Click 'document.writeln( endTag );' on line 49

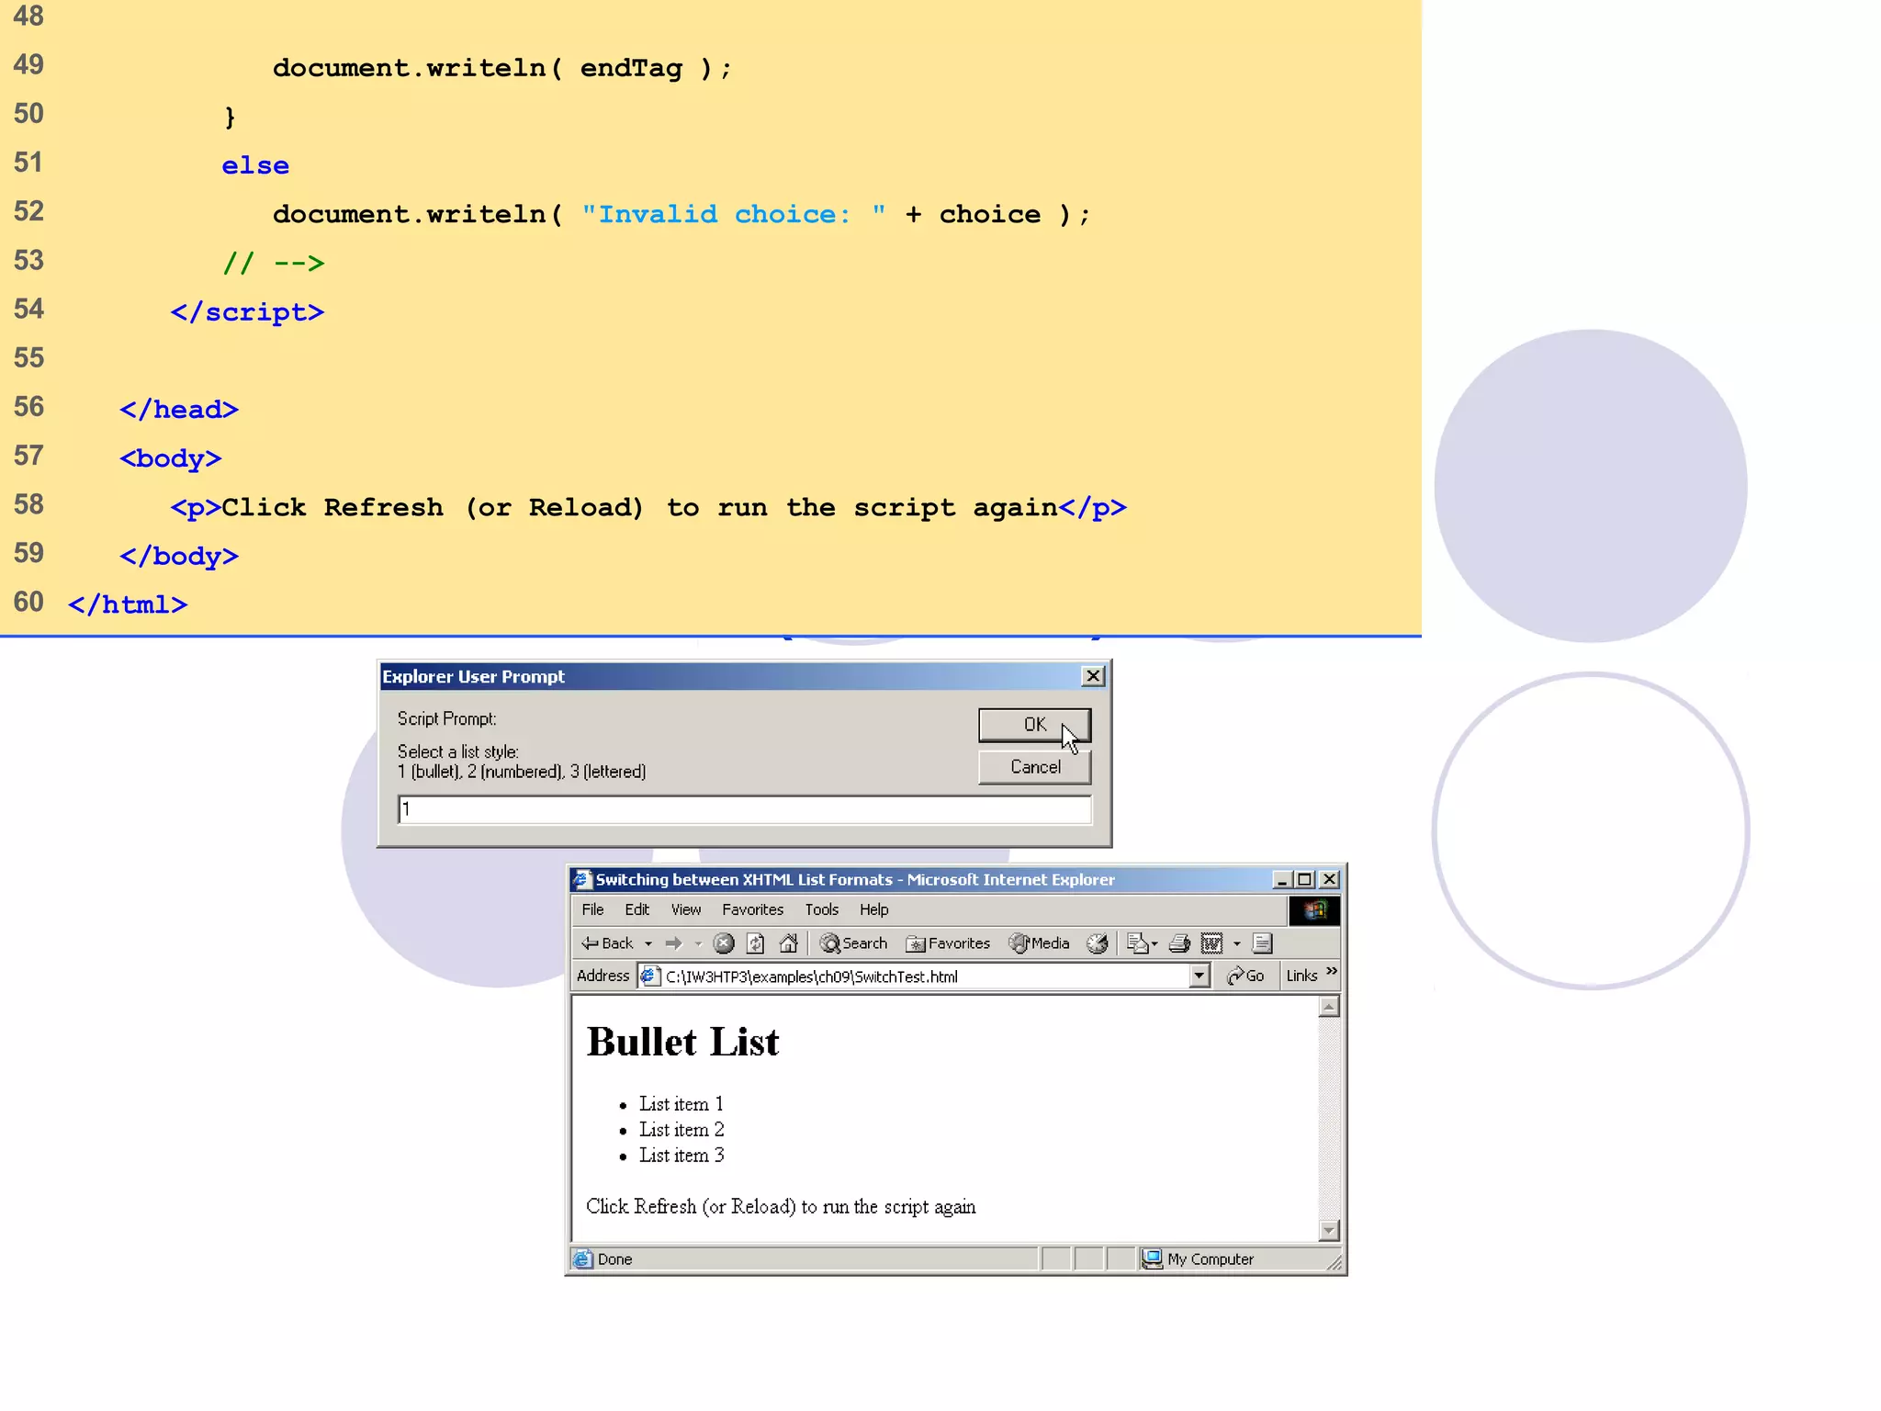(502, 69)
